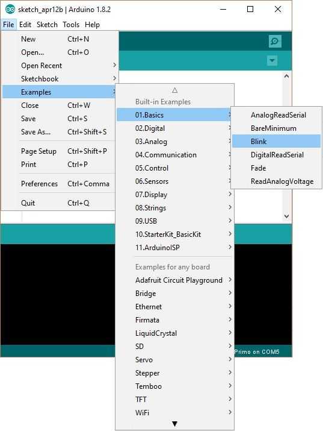Click the tab dropdown arrow button

tap(272, 60)
